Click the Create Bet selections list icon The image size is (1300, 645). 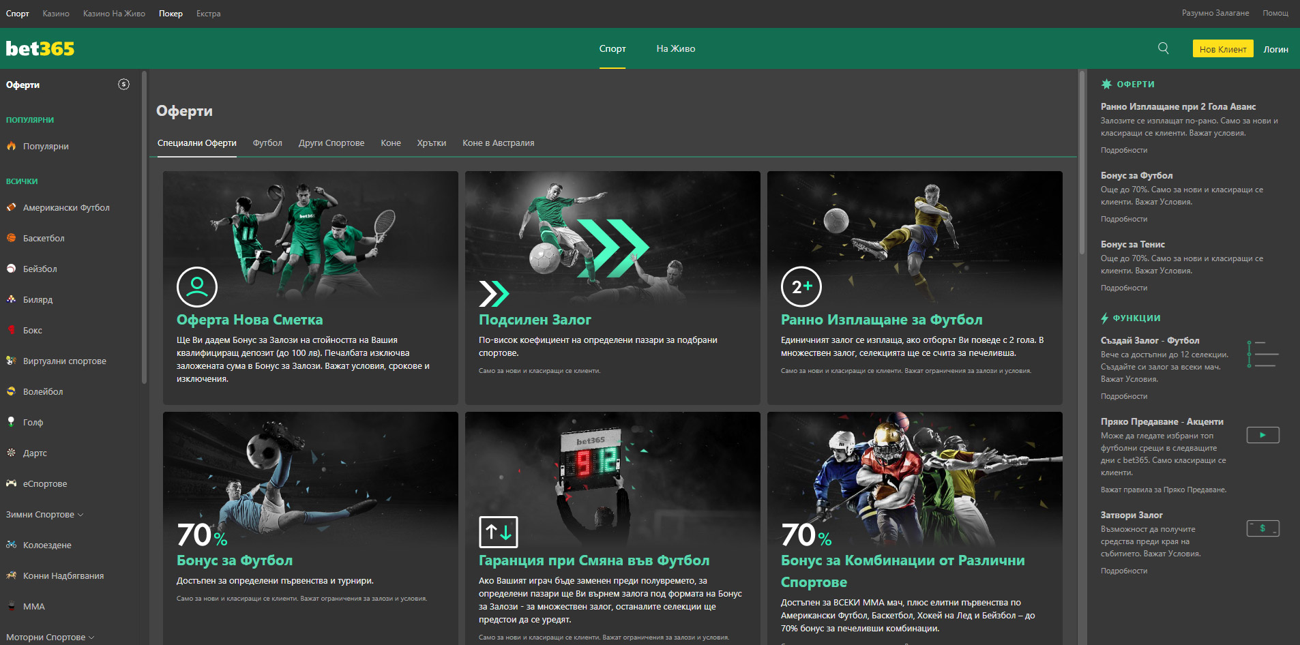point(1262,355)
